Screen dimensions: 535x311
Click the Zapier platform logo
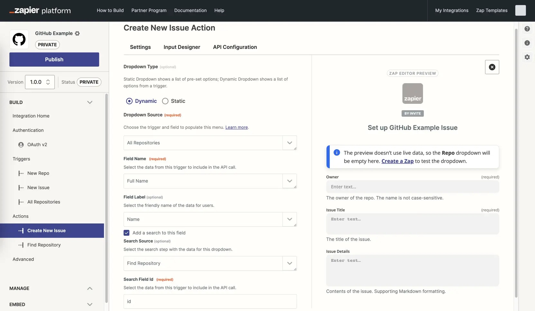(x=40, y=11)
